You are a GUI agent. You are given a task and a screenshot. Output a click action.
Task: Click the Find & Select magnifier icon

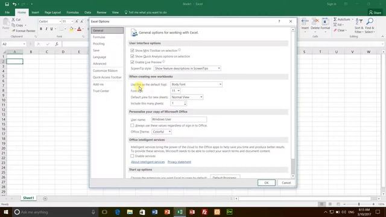370,22
